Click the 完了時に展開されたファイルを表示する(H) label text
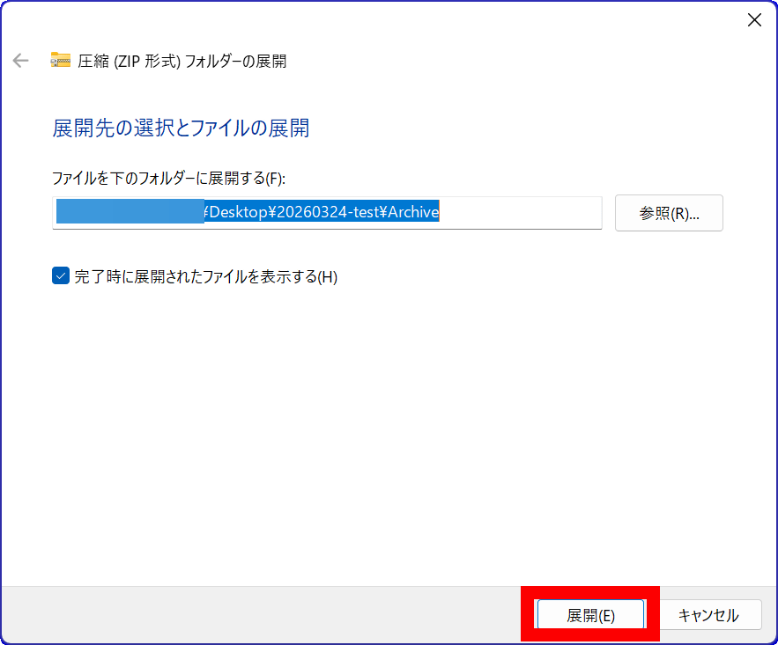 (x=205, y=276)
